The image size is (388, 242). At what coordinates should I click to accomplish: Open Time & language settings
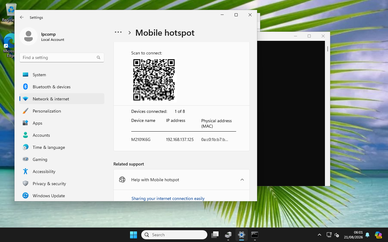[62, 147]
